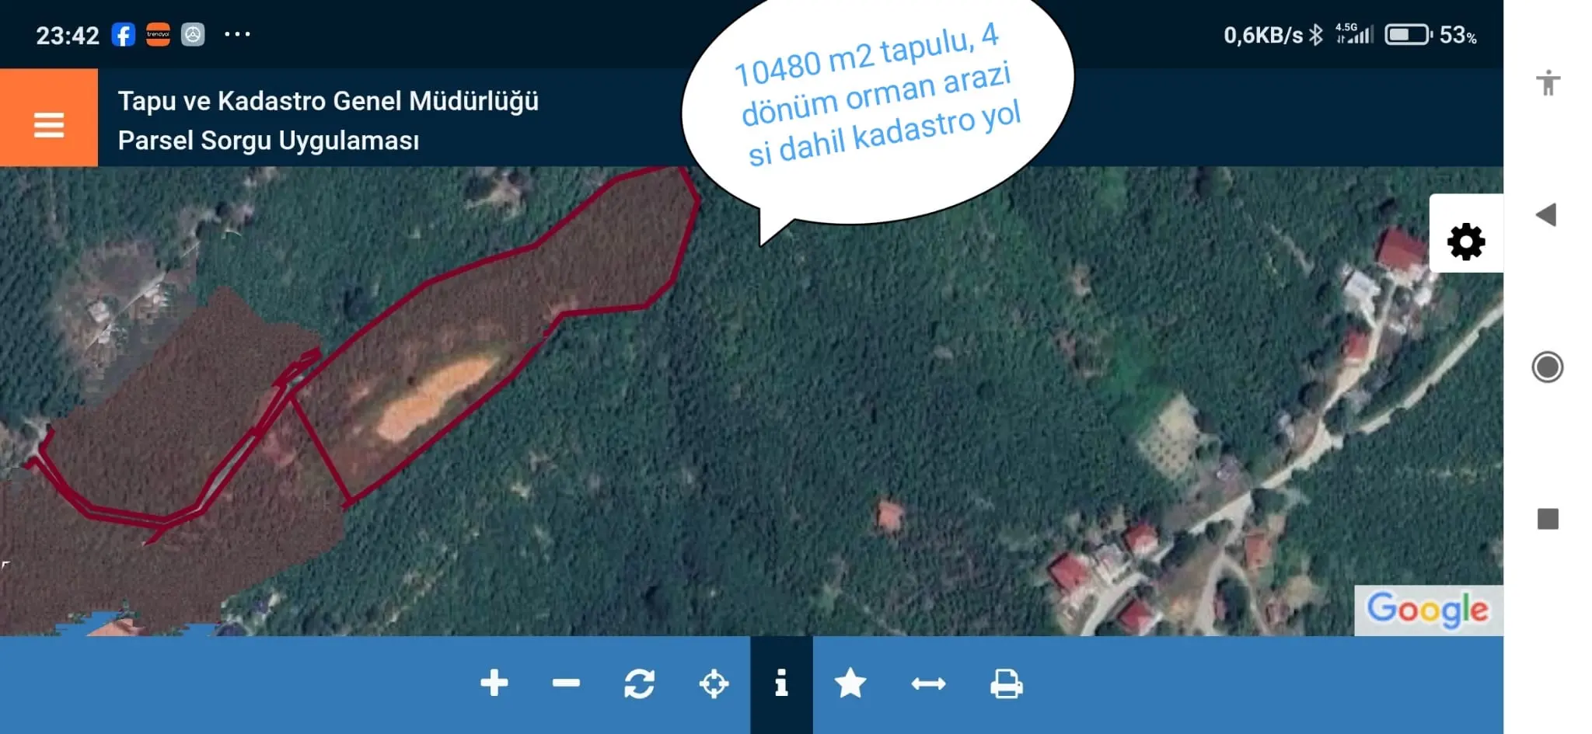The image size is (1592, 734).
Task: Click the orange bare patch inside parcel
Action: [x=435, y=396]
